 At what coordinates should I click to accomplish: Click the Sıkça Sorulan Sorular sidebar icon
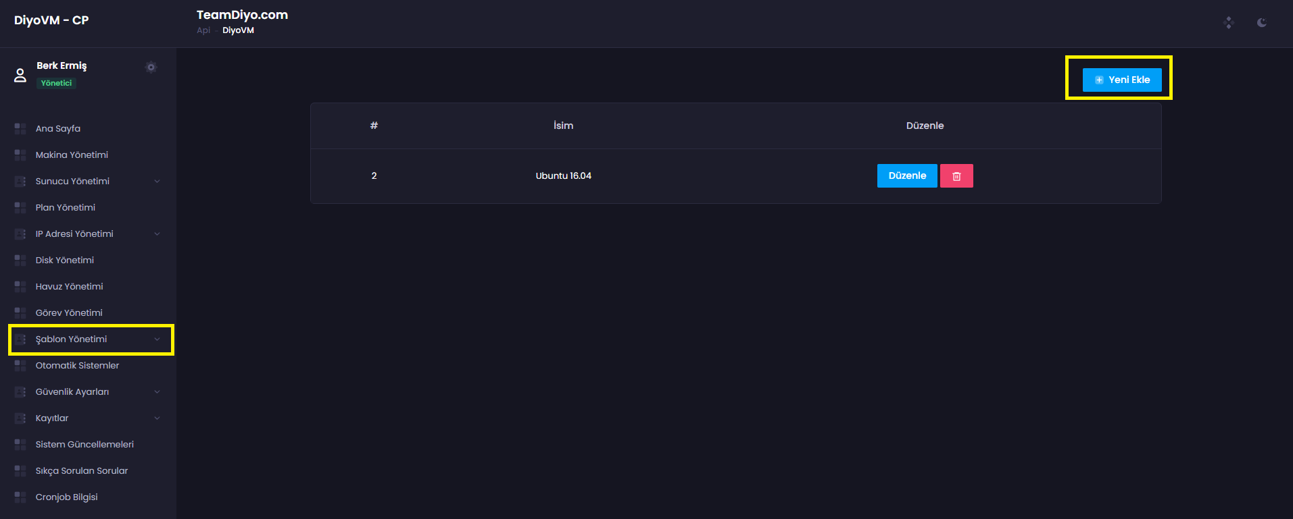(x=20, y=470)
